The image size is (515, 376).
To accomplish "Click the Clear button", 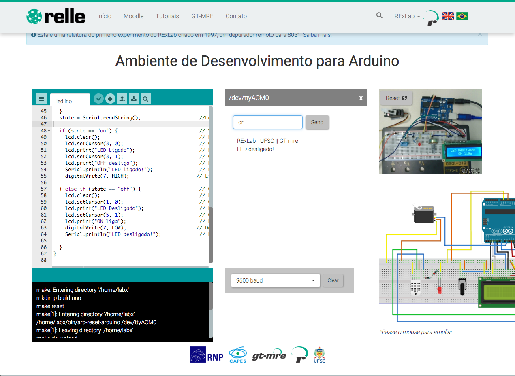I will (333, 280).
